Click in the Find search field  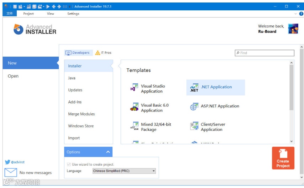pos(265,53)
